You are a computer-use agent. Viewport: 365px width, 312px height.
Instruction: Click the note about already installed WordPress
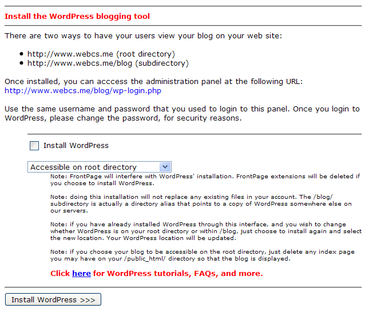tap(206, 231)
